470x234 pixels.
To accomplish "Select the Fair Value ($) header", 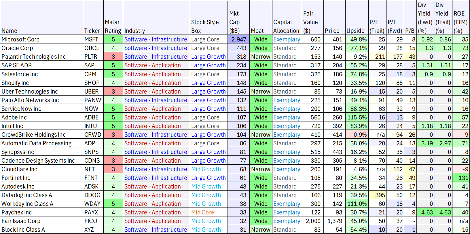I will point(313,18).
